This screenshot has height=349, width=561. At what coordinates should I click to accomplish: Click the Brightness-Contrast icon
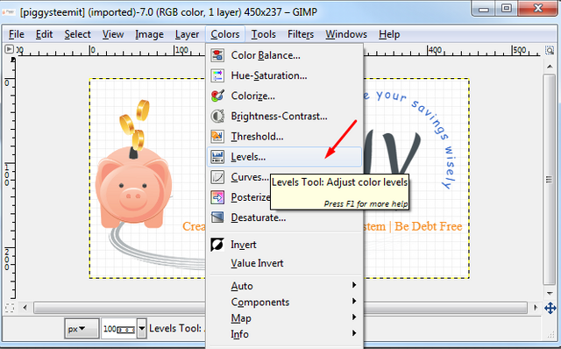click(x=217, y=117)
